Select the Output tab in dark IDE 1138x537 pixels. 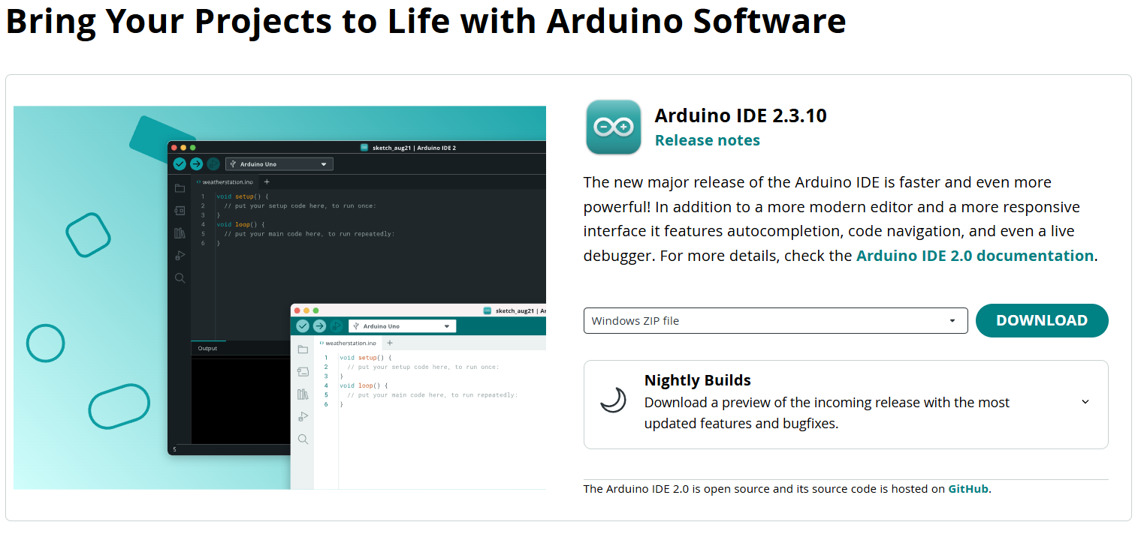click(x=207, y=348)
